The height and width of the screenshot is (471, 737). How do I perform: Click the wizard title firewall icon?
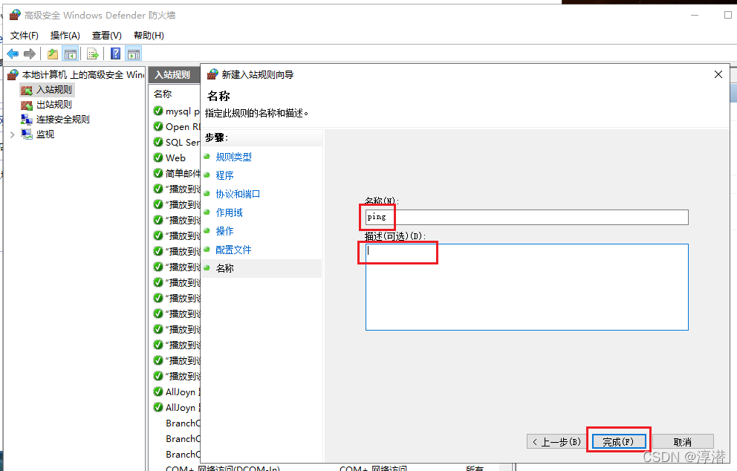213,74
